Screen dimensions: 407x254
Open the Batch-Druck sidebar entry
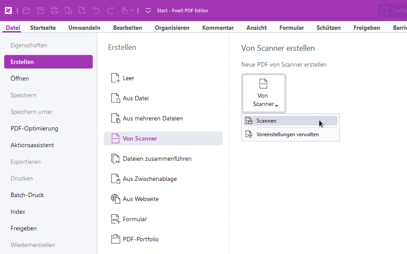(x=27, y=195)
